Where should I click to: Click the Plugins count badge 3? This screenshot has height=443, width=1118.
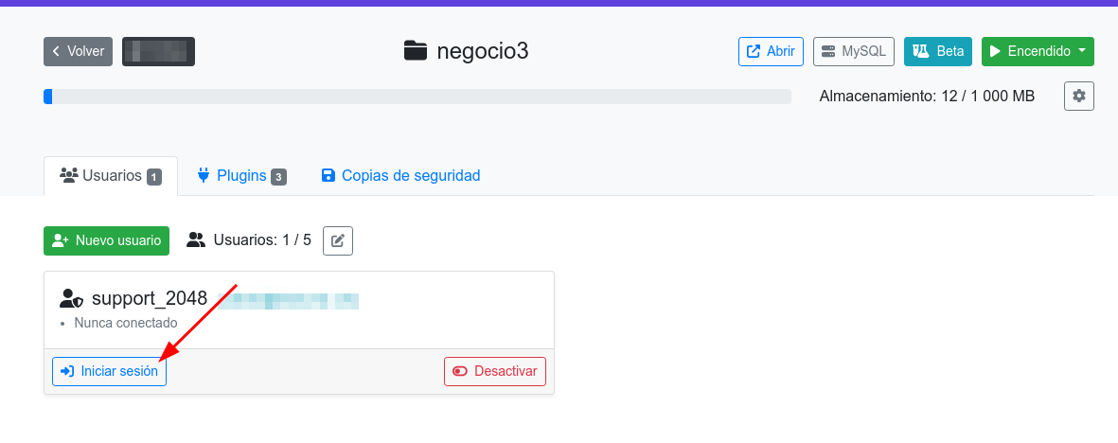click(x=278, y=177)
